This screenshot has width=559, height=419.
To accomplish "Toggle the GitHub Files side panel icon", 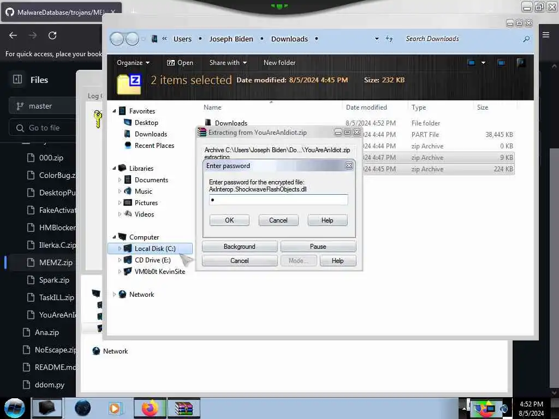I will coord(17,80).
